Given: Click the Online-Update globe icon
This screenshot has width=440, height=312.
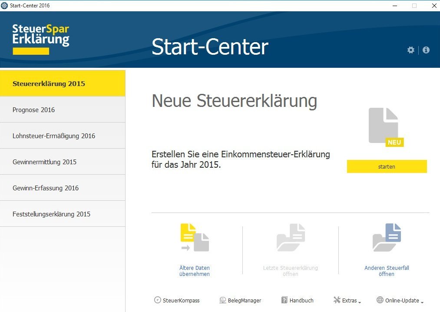Looking at the screenshot, I should [380, 300].
